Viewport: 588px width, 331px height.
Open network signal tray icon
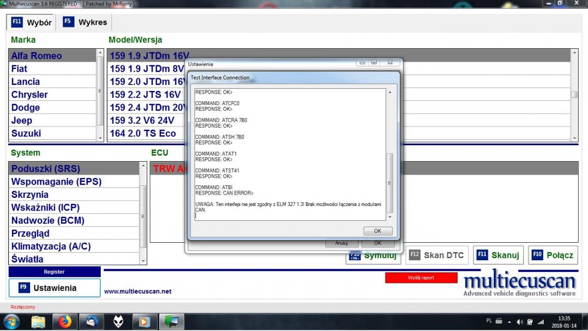pyautogui.click(x=541, y=322)
